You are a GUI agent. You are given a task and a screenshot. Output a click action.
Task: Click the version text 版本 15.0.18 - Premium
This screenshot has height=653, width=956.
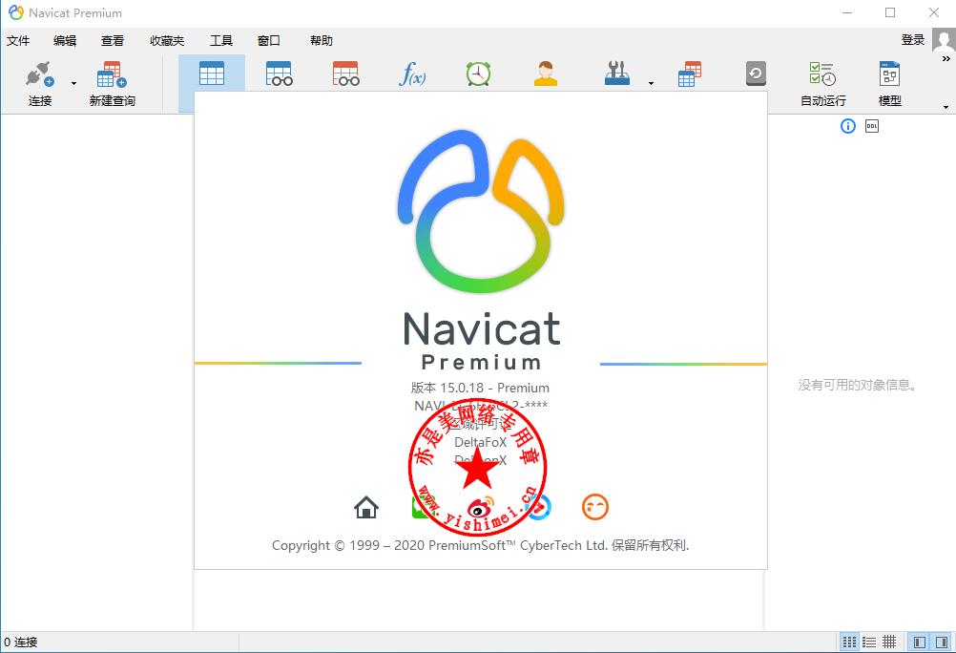pyautogui.click(x=480, y=389)
